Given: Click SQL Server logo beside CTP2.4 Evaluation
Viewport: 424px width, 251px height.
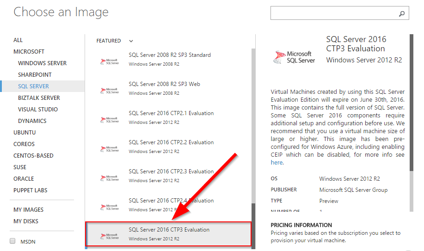Looking at the screenshot, I should tap(110, 207).
